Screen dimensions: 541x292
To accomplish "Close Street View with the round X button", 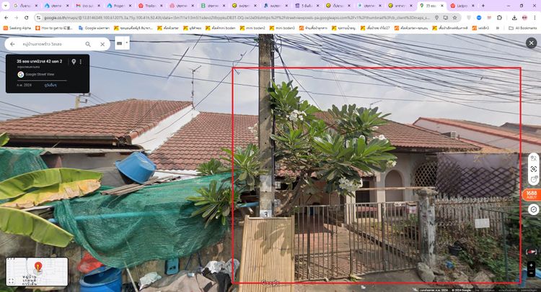I will (x=531, y=43).
